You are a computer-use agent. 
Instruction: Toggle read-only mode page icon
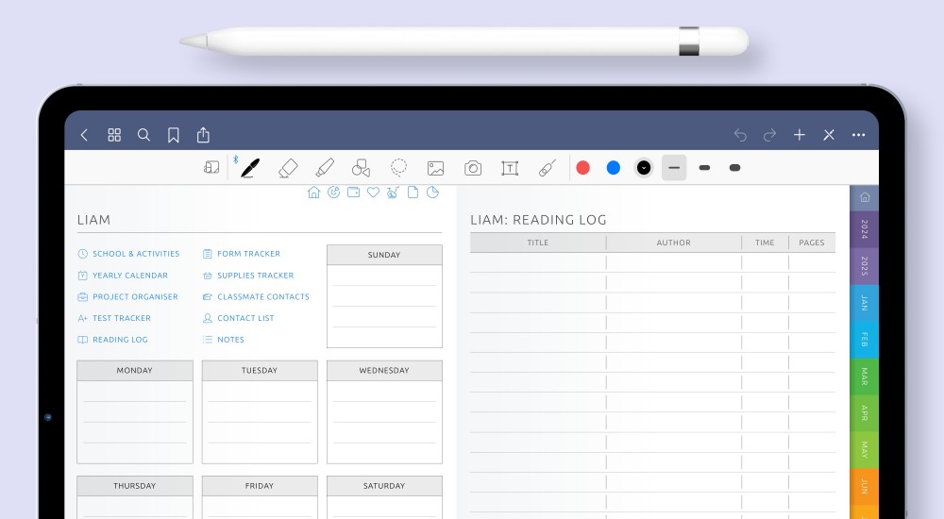click(x=211, y=167)
